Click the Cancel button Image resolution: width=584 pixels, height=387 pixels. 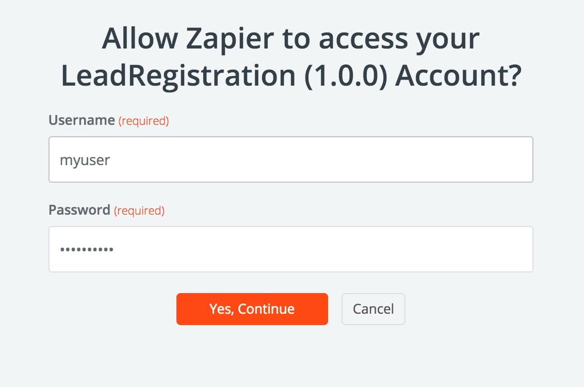373,309
